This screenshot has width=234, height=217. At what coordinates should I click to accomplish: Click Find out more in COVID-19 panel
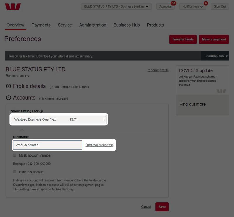(193, 104)
